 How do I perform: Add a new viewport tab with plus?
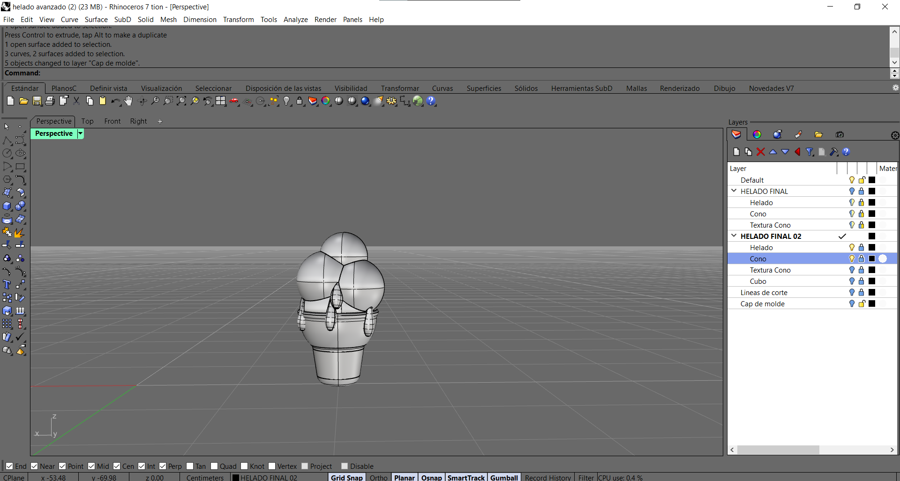point(160,121)
